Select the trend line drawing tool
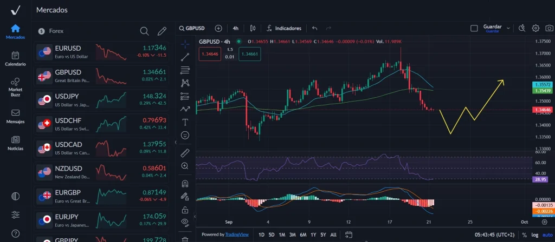The height and width of the screenshot is (242, 555). point(185,56)
